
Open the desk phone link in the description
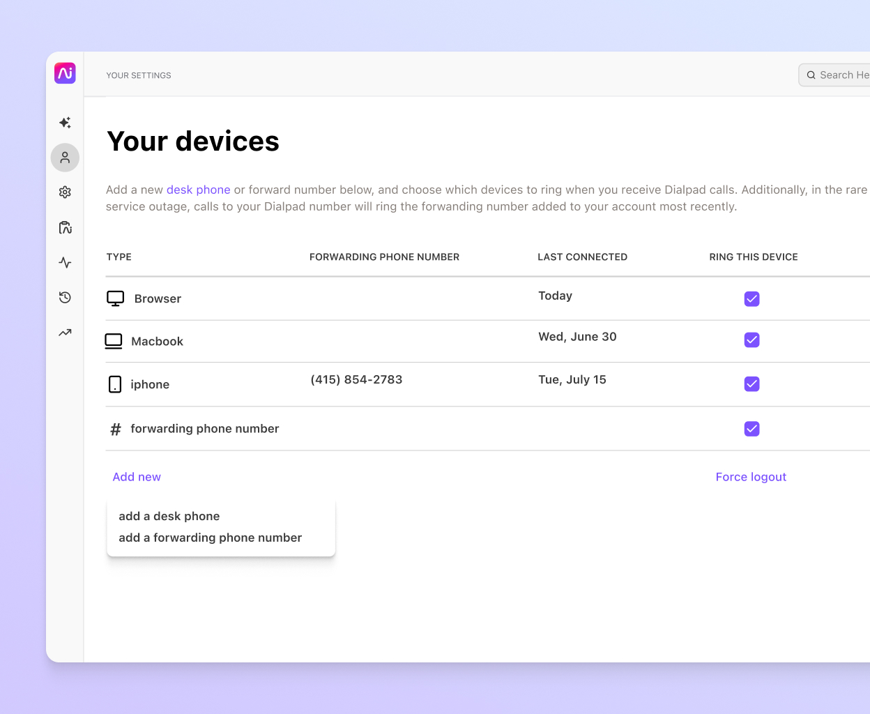[x=198, y=190]
